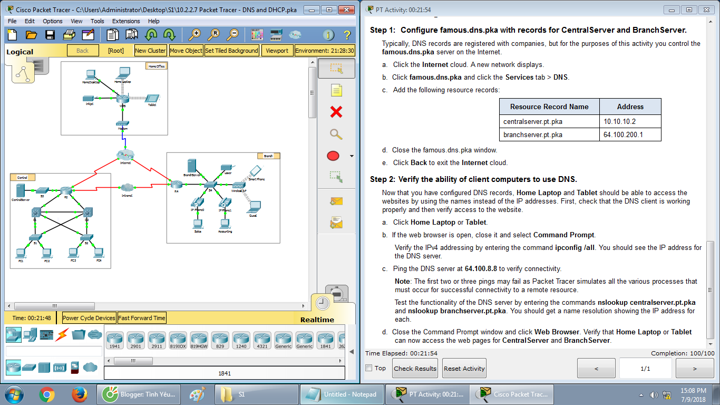
Task: Select the Inspect magnifying glass tool
Action: click(x=336, y=134)
